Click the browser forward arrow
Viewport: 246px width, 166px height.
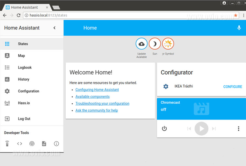point(12,16)
